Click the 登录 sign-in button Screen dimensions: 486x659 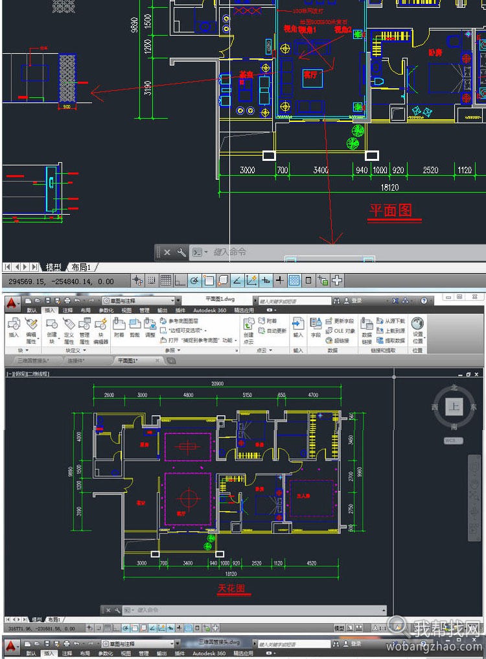click(353, 301)
